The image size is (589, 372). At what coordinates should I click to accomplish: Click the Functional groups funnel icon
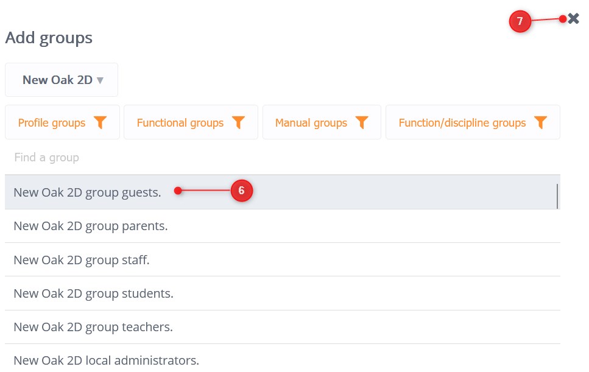pyautogui.click(x=238, y=122)
